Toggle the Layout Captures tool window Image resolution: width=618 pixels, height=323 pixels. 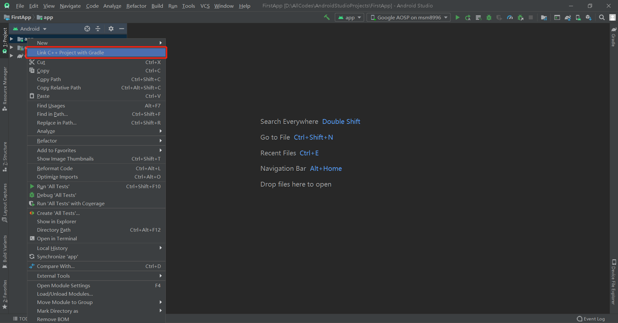point(5,203)
